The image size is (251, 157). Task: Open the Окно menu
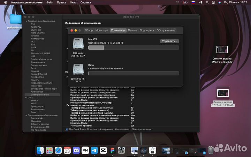pos(73,2)
